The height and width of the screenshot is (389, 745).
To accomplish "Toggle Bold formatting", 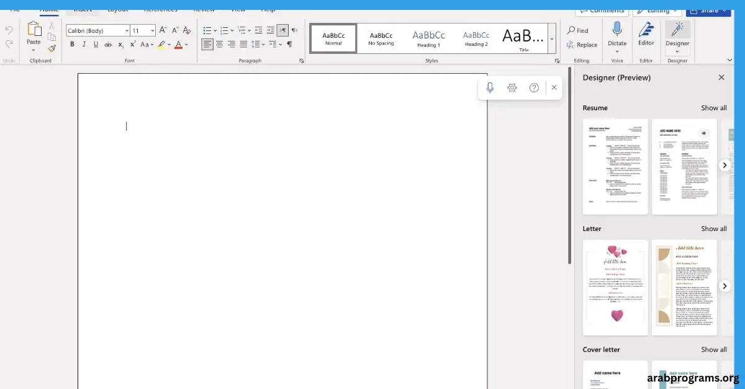I will 72,45.
